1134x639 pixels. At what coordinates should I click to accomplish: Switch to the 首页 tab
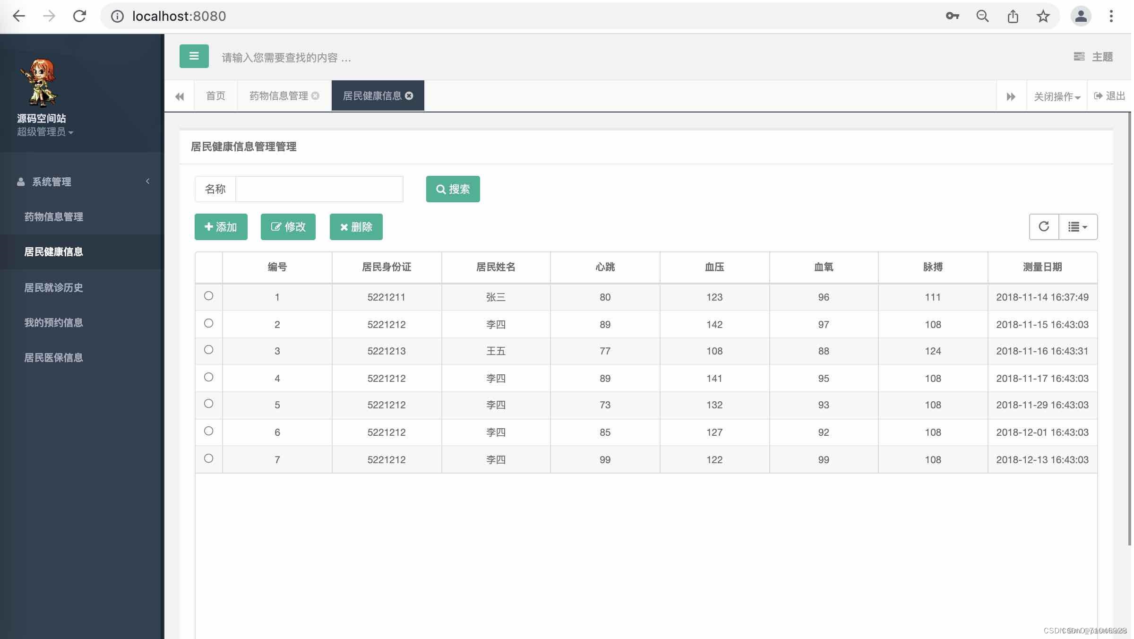(x=215, y=95)
